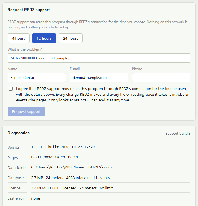Click Database value '2.7 MB · 24 meters'
Viewport: 198px width, 206px height.
pos(47,178)
